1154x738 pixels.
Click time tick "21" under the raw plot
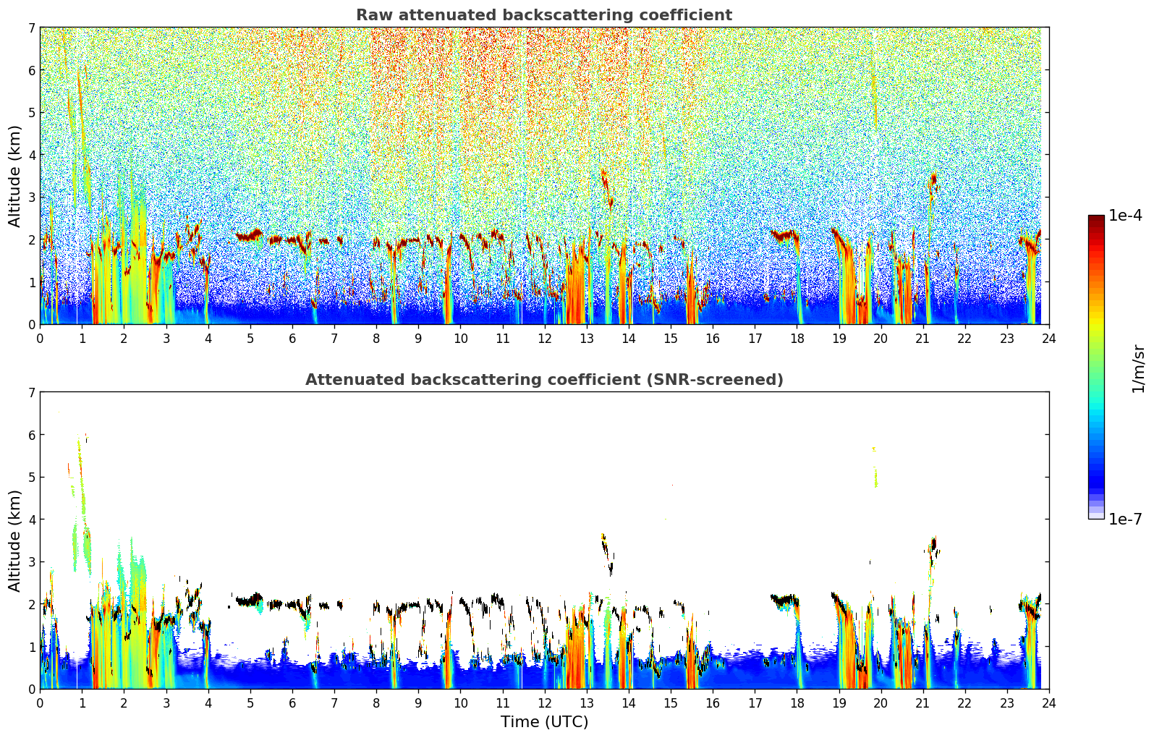tap(922, 338)
